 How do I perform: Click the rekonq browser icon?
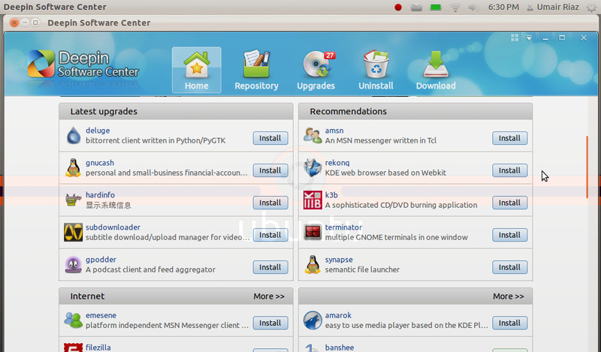[313, 168]
